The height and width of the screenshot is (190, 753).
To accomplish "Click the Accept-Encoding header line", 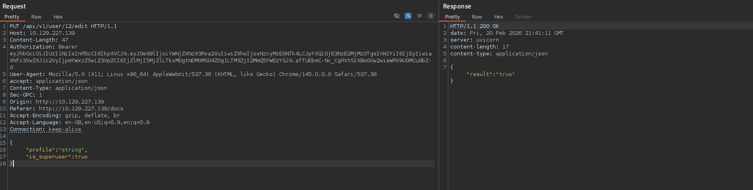I will (x=65, y=116).
